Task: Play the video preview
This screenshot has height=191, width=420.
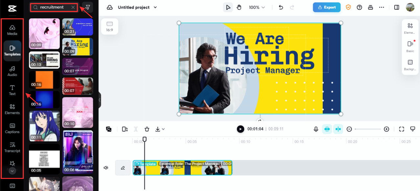Action: coord(241,129)
